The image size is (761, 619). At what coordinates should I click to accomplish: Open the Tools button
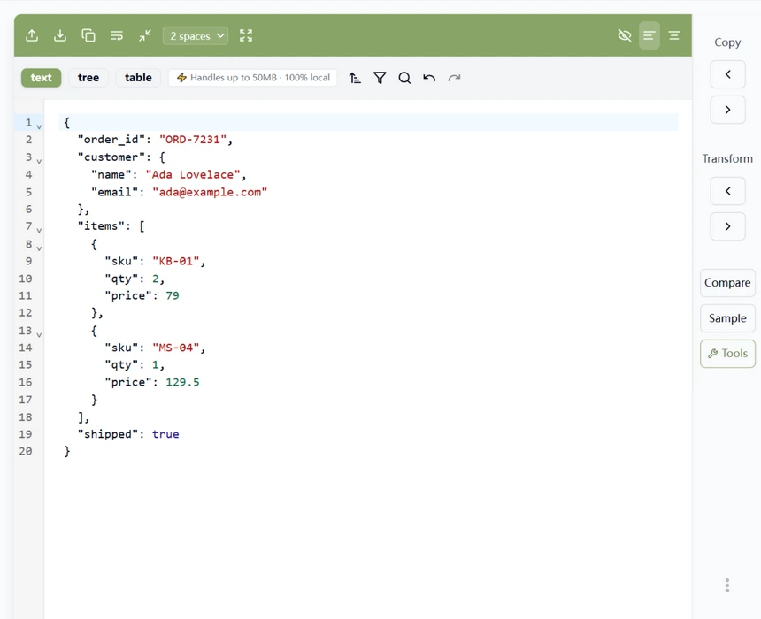(x=727, y=354)
